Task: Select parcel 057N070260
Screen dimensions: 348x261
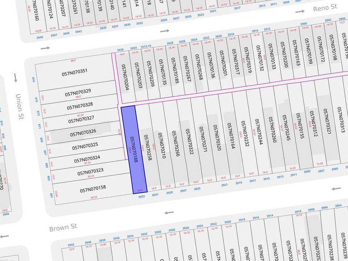Action: [x=273, y=130]
